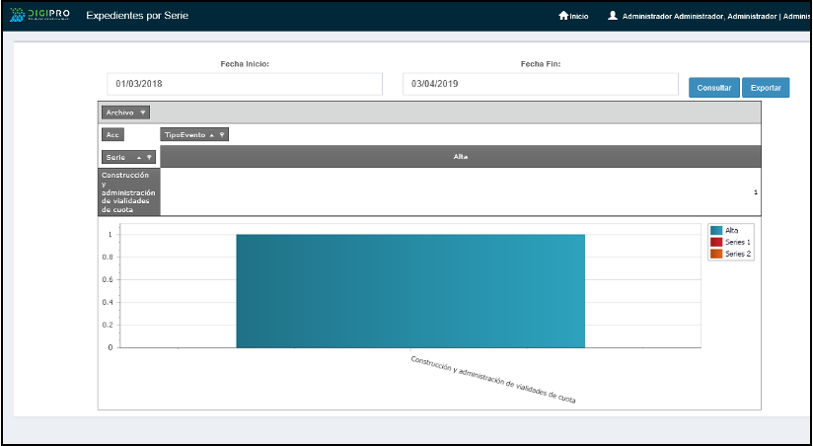Toggle Series 1 in chart legend
Viewport: 813px width, 446px height.
click(731, 242)
